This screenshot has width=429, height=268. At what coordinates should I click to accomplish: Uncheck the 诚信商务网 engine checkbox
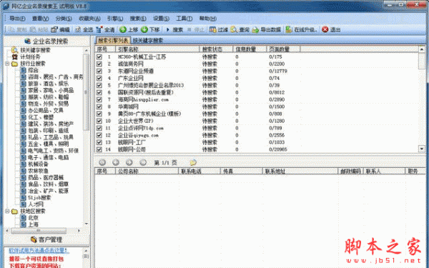coord(99,64)
